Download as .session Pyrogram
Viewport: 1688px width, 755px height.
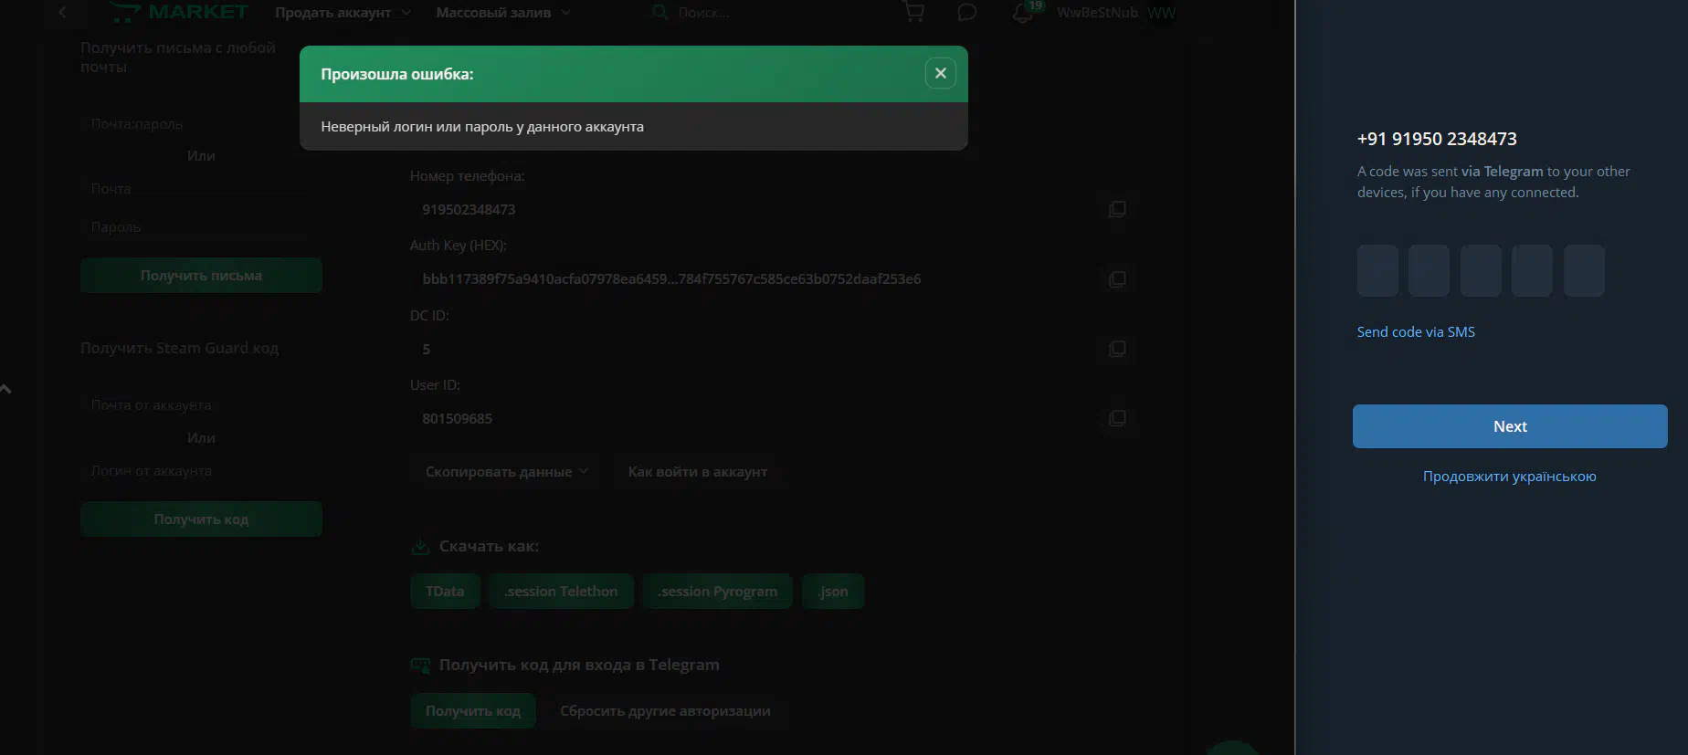click(x=718, y=592)
